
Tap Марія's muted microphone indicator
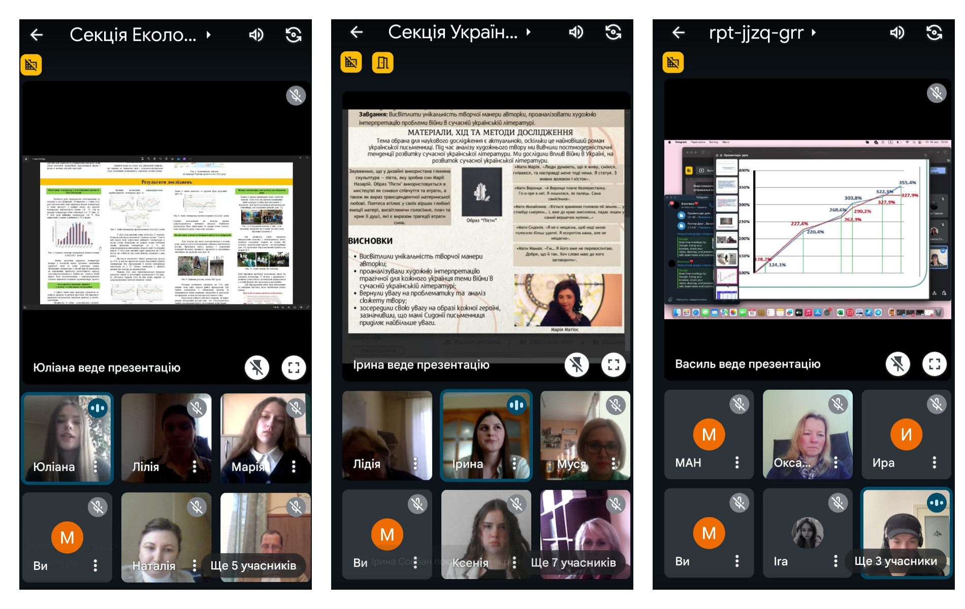click(296, 408)
